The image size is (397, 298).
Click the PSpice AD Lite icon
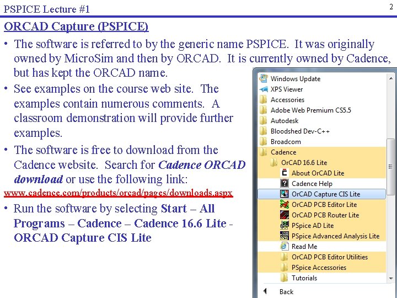pyautogui.click(x=285, y=225)
